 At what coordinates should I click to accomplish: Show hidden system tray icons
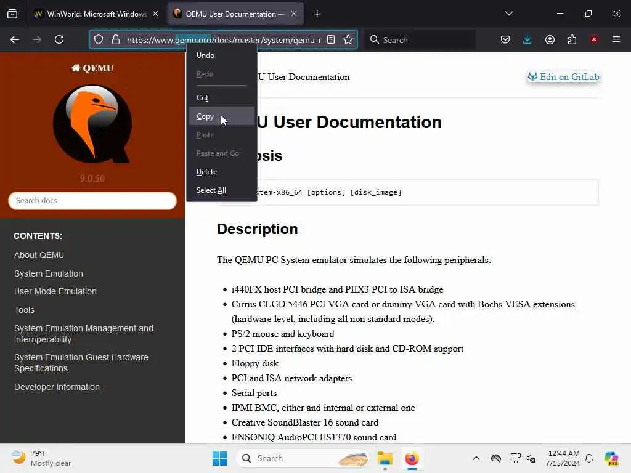[476, 458]
